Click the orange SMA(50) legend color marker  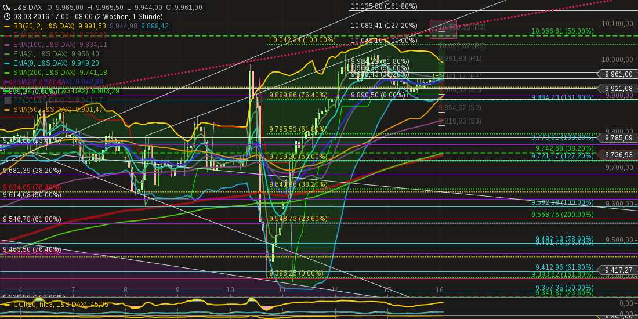(7, 110)
